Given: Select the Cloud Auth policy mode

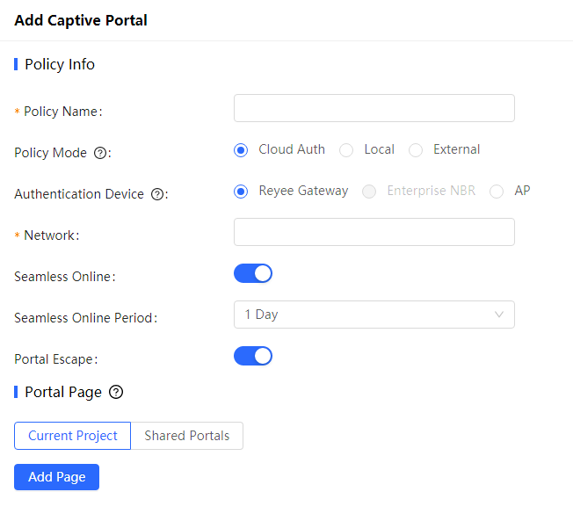Looking at the screenshot, I should coord(241,150).
